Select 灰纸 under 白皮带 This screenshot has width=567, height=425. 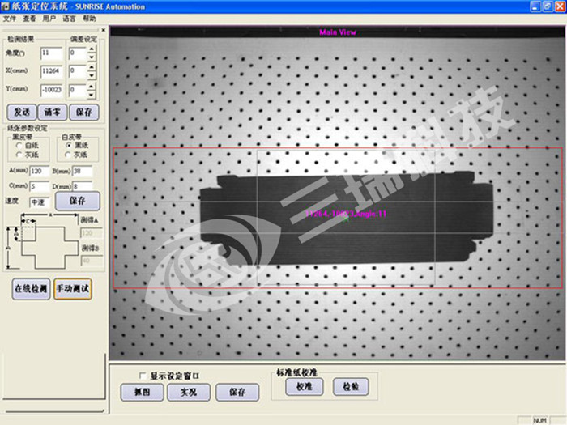[x=67, y=155]
